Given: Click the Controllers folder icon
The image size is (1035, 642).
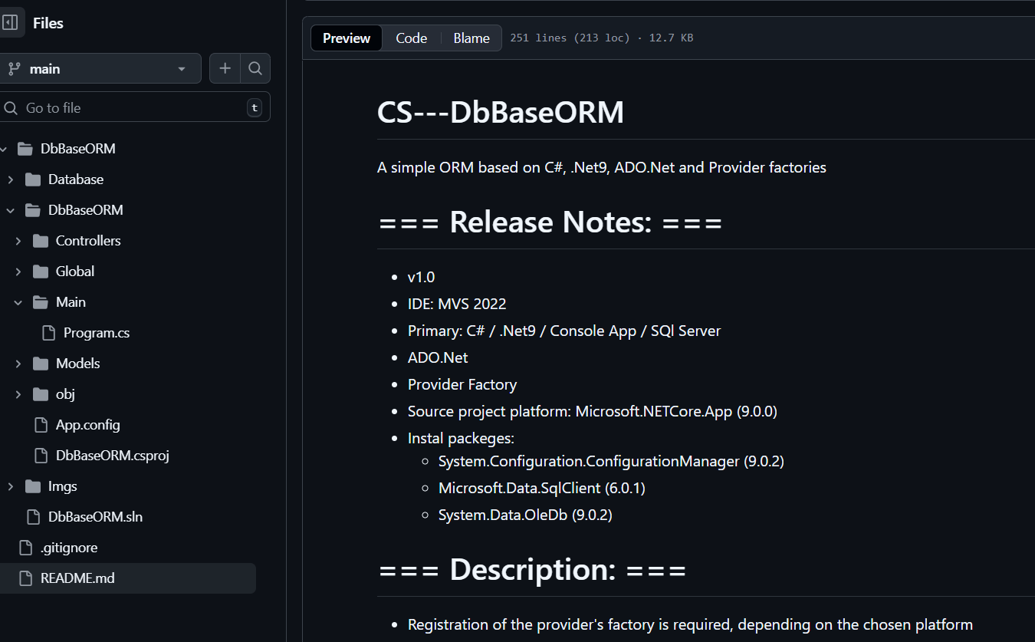Looking at the screenshot, I should [x=41, y=241].
